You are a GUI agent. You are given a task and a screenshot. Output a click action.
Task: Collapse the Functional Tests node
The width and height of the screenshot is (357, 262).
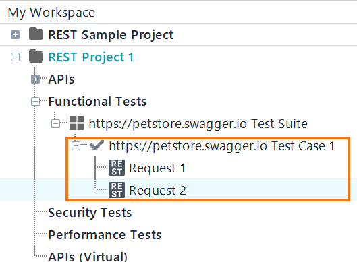[x=35, y=101]
